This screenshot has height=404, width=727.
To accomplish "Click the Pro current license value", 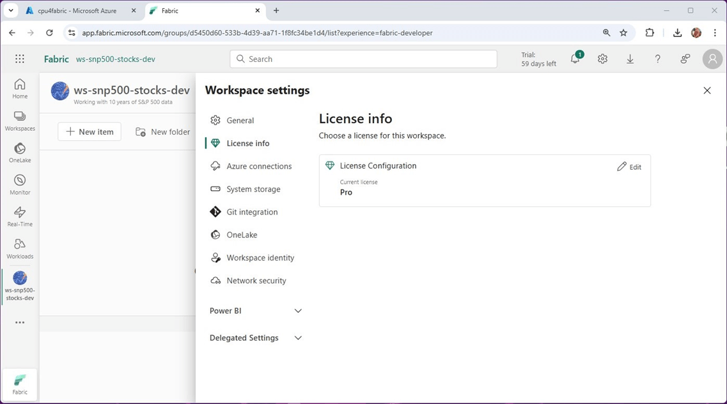I will 346,193.
